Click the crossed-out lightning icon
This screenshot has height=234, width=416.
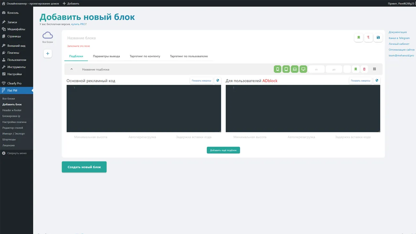tap(368, 38)
